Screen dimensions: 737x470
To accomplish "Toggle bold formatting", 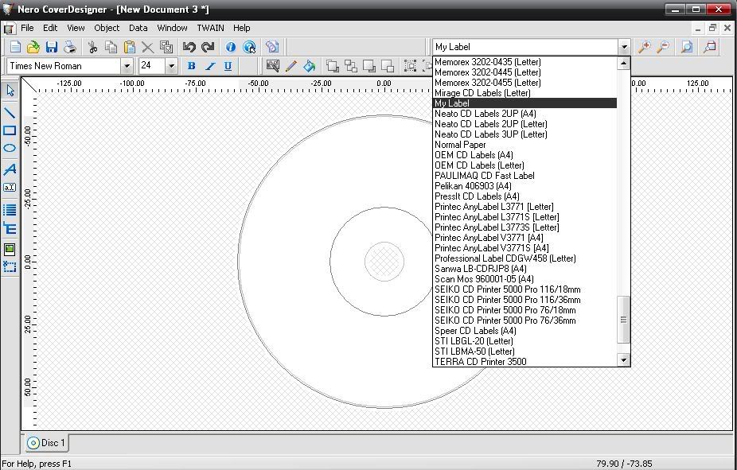I will [191, 66].
